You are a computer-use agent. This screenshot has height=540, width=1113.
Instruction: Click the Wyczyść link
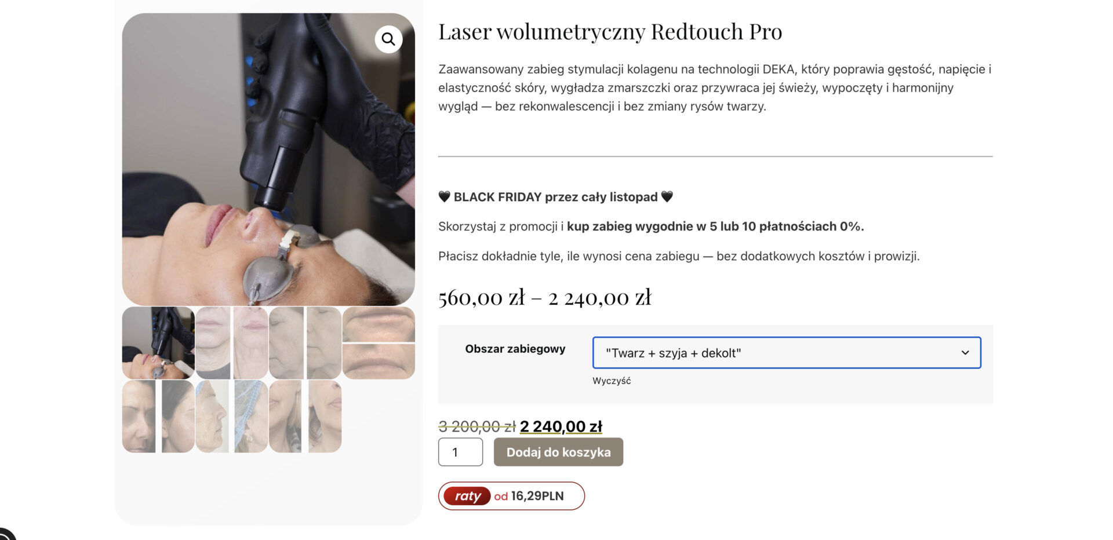[x=612, y=381]
